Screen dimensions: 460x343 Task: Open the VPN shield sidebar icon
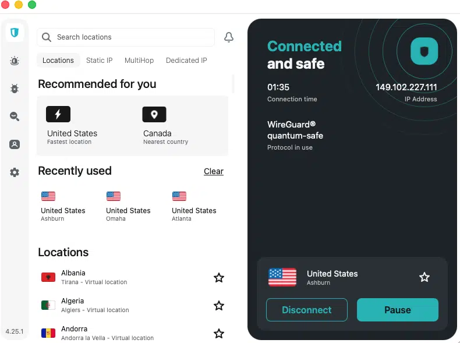click(15, 32)
